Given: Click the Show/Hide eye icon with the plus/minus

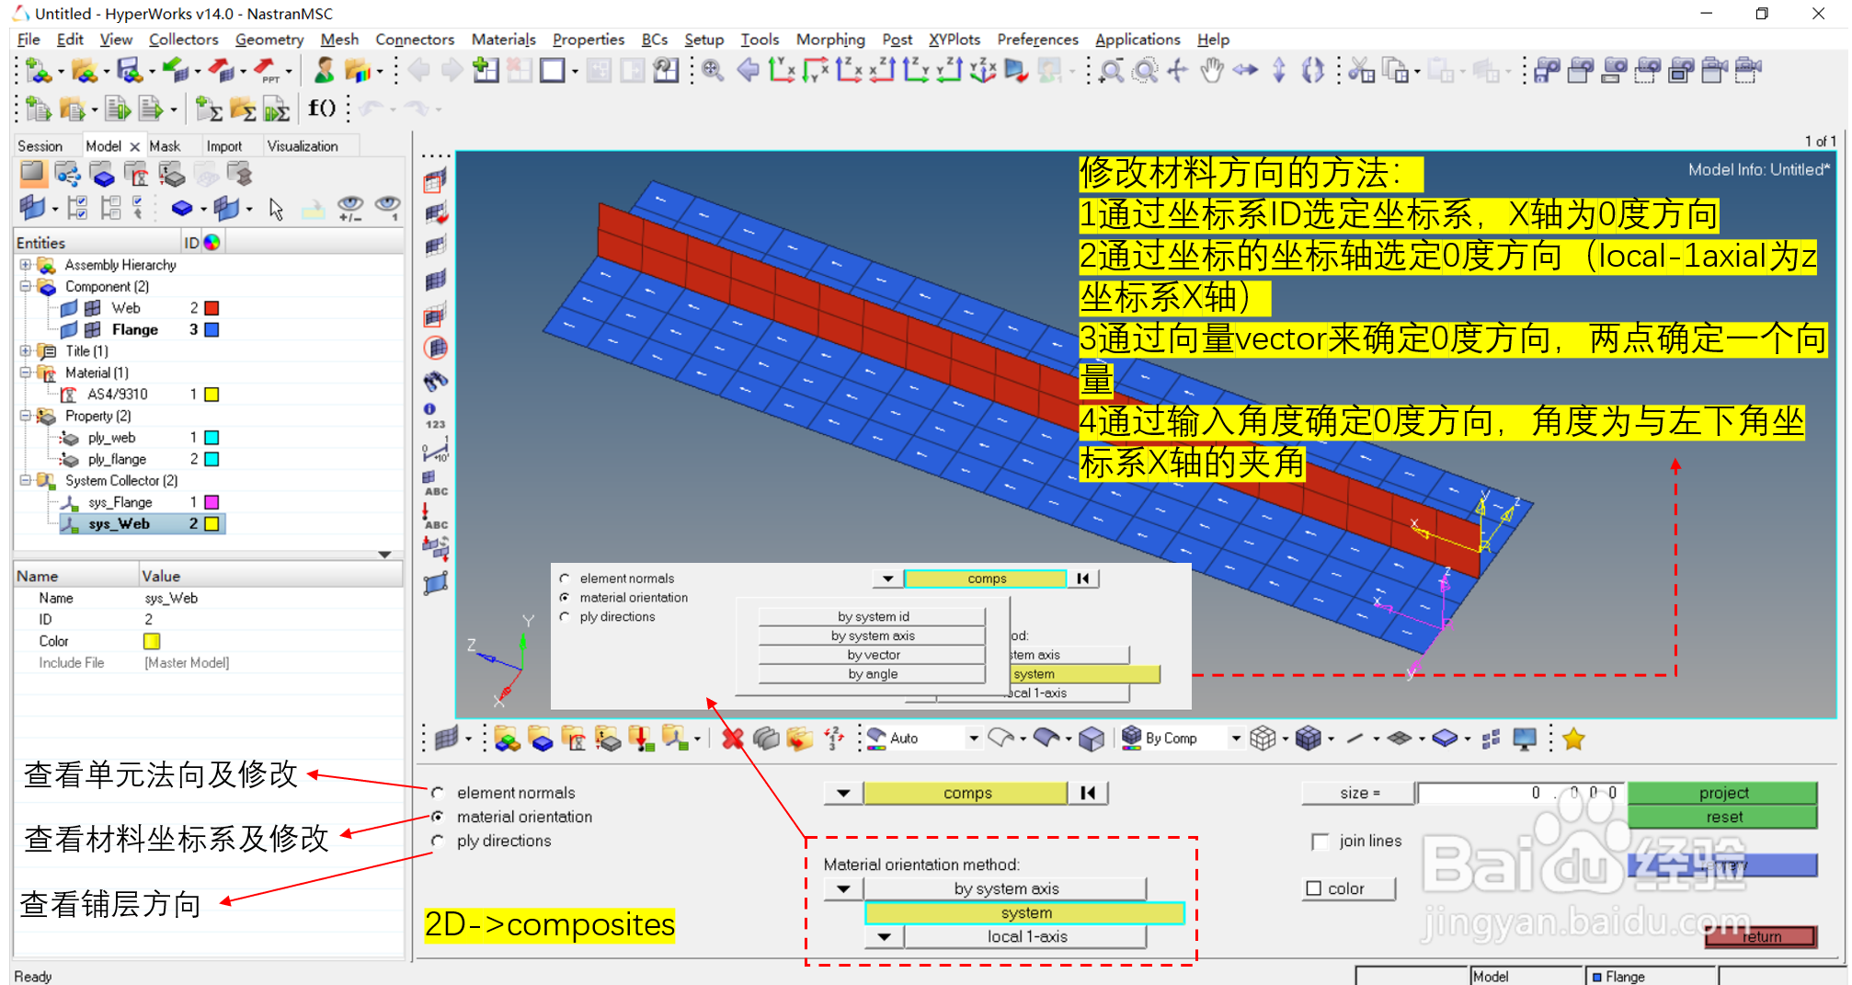Looking at the screenshot, I should click(350, 209).
